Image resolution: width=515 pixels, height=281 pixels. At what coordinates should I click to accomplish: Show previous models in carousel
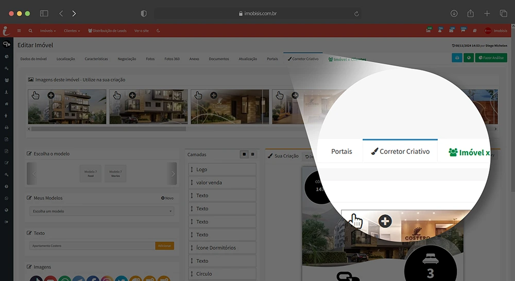pos(34,173)
